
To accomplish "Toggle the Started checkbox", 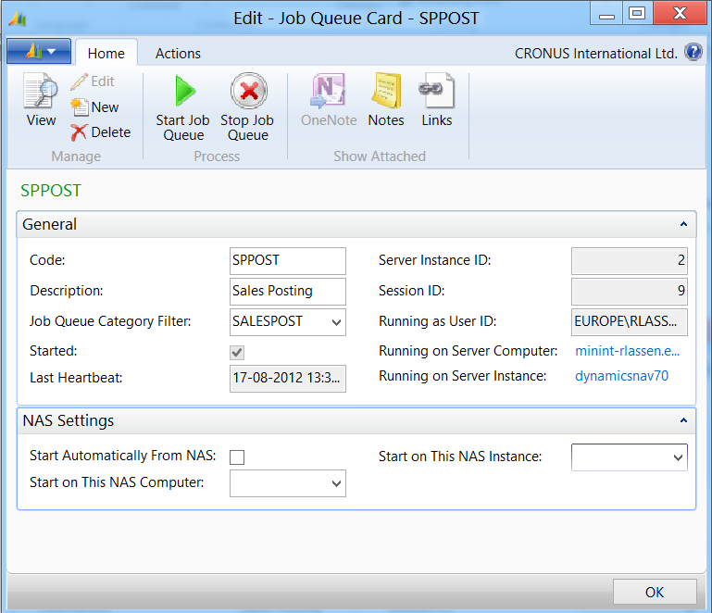I will 237,352.
